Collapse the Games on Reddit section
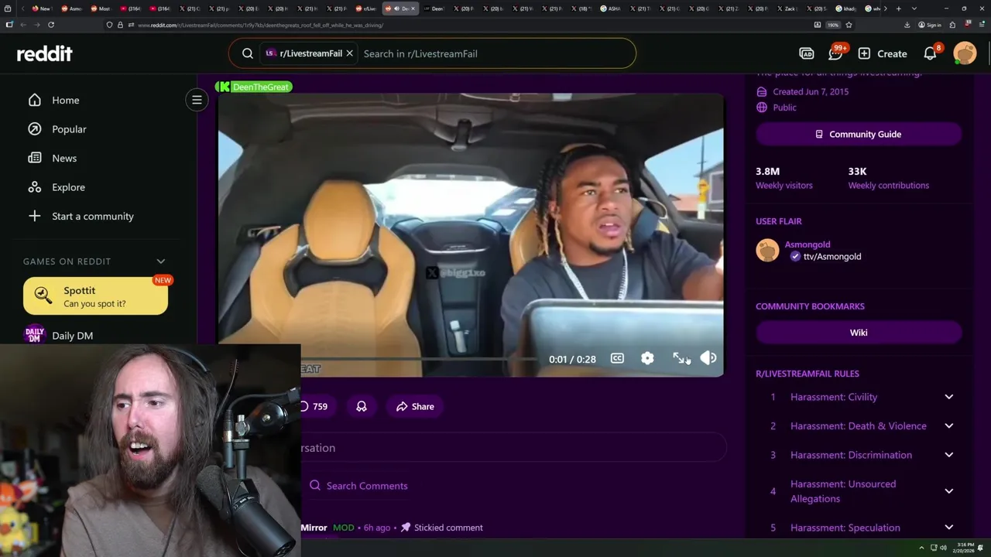This screenshot has height=557, width=991. pos(161,261)
